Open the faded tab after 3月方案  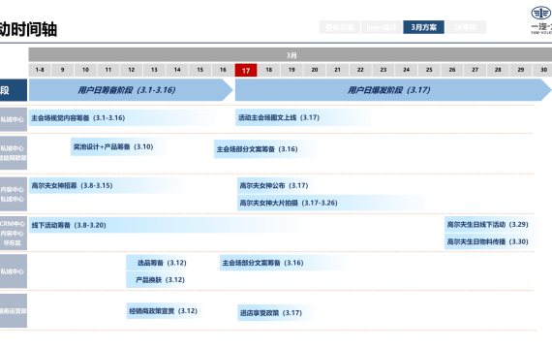466,27
